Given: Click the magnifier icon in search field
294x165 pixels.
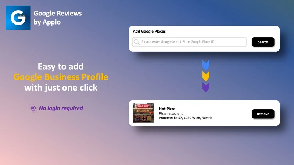Looking at the screenshot, I should tap(137, 42).
